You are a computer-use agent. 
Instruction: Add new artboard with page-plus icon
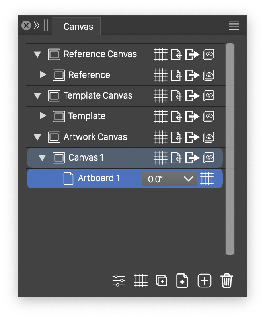[182, 281]
